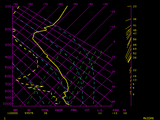Viewport: 160px width, 120px height.
Task: Select the wind speed value 58
Action: [x=134, y=39]
